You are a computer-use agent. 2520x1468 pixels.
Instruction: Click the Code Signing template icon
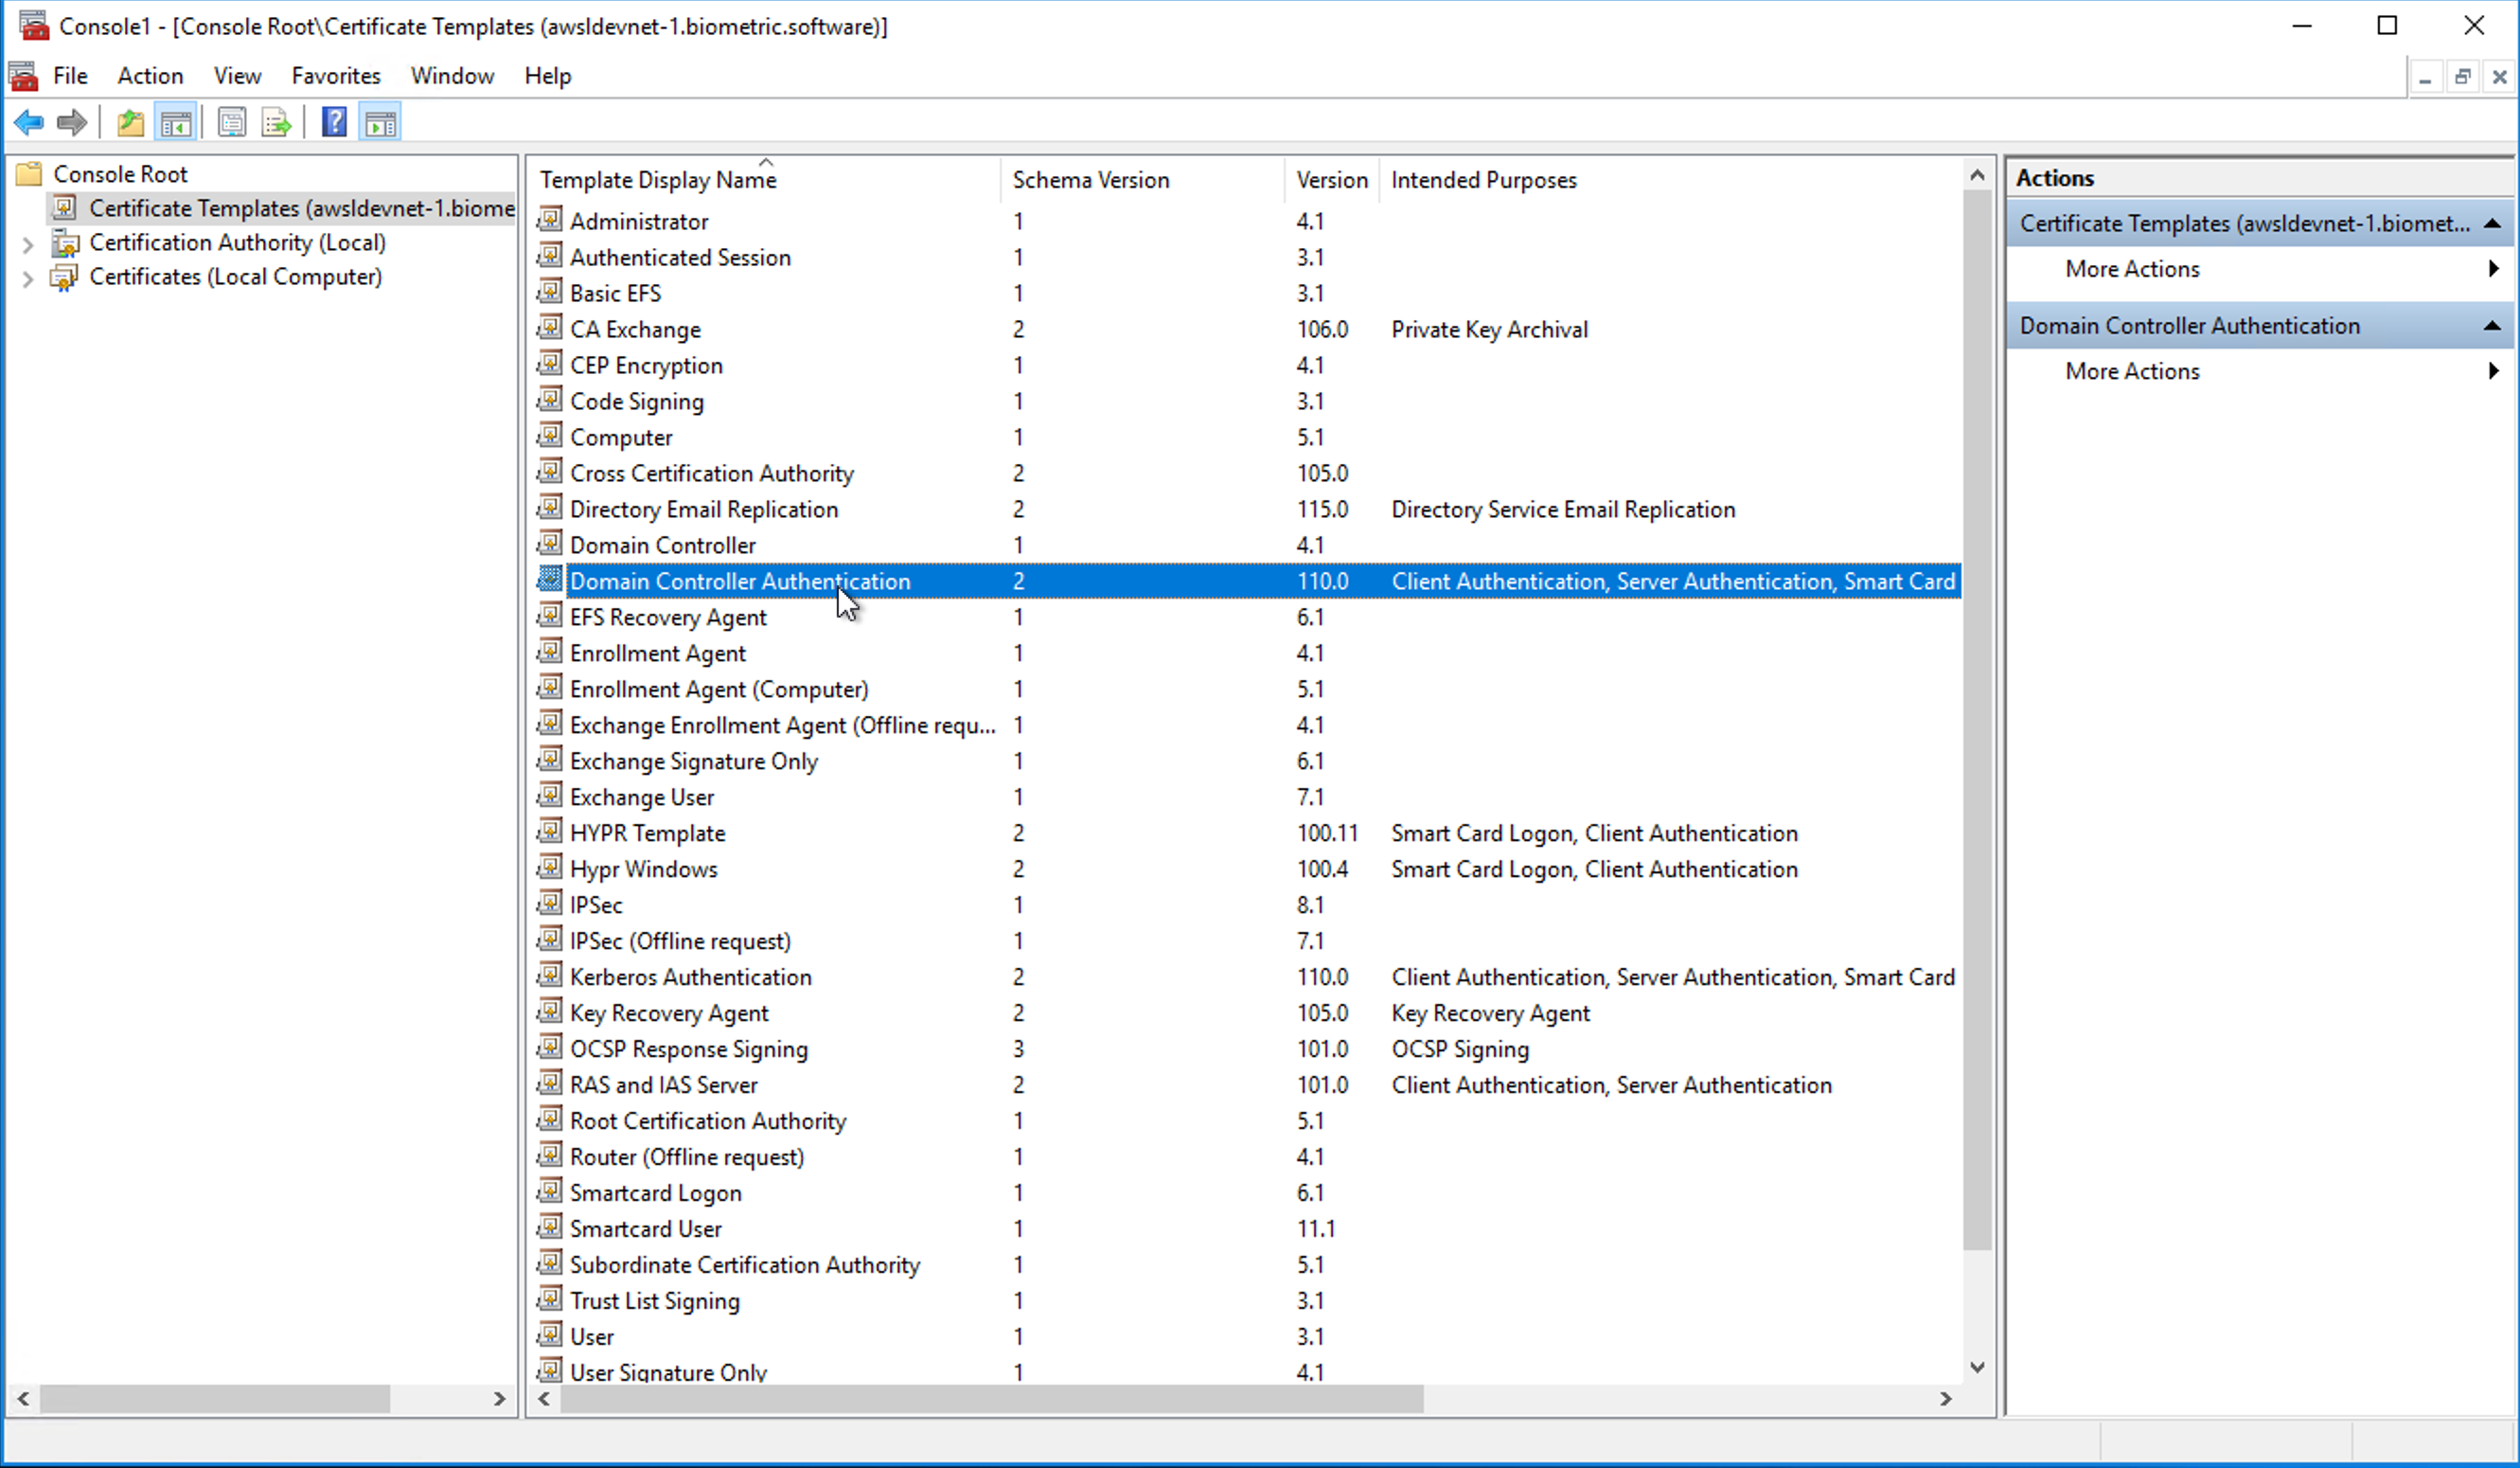pyautogui.click(x=549, y=400)
